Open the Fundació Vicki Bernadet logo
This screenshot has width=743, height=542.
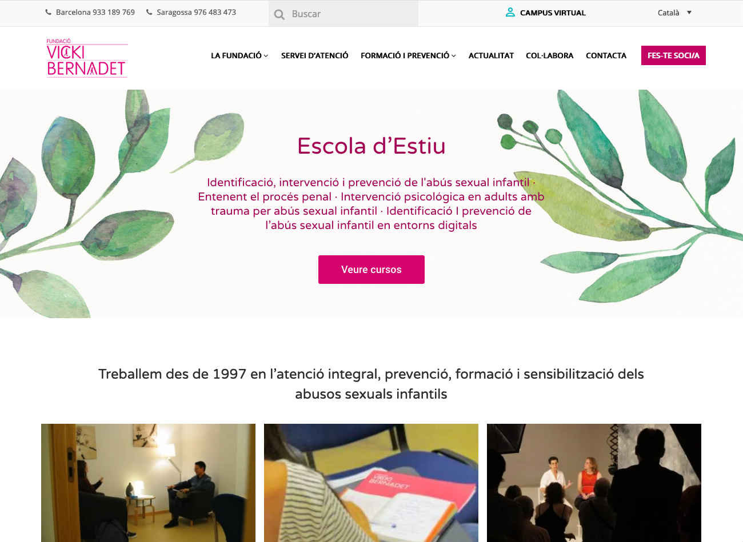tap(87, 58)
